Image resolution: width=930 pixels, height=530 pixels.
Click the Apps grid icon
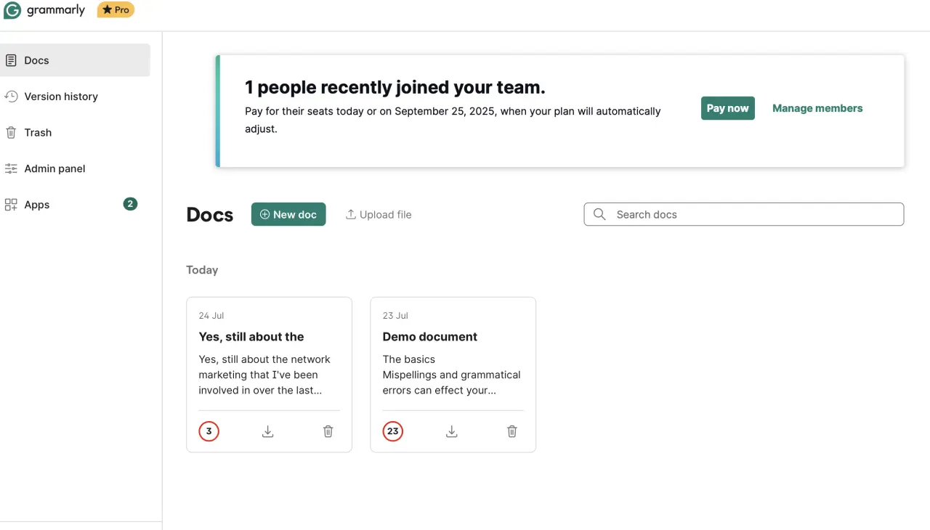coord(11,205)
